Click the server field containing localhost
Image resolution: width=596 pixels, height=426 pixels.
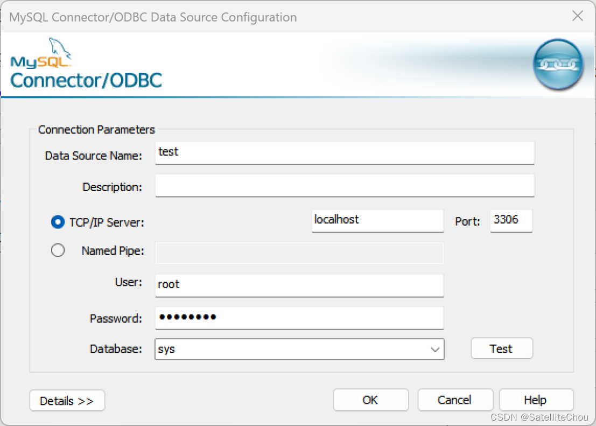pos(377,220)
